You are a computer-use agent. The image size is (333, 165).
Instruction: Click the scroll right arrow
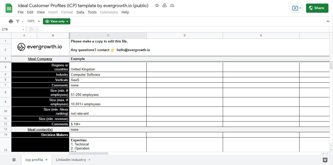[x=328, y=153]
